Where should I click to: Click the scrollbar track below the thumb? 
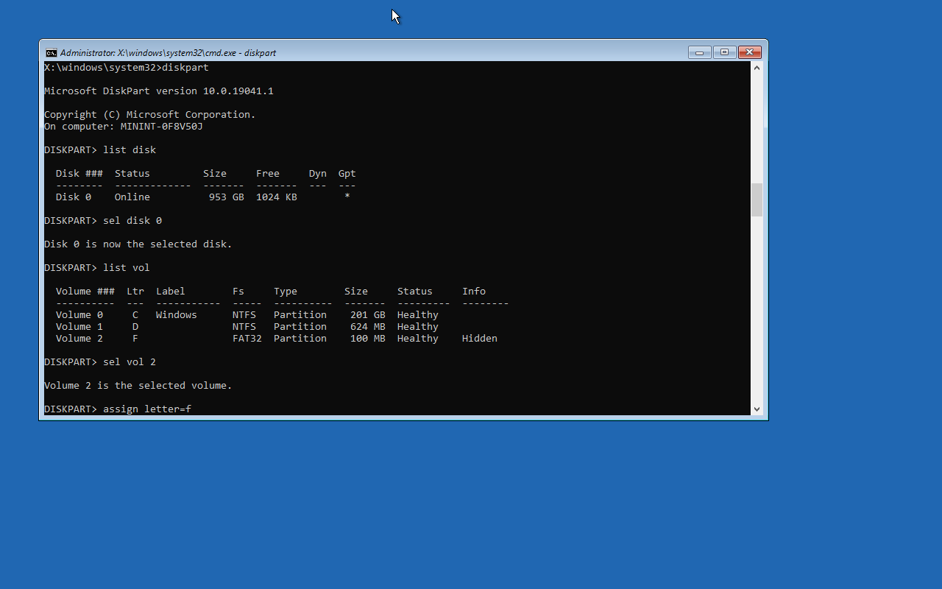(757, 309)
